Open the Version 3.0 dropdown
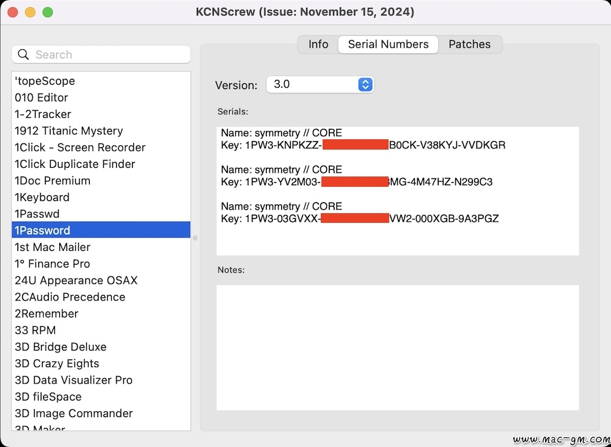The width and height of the screenshot is (611, 447). [320, 84]
